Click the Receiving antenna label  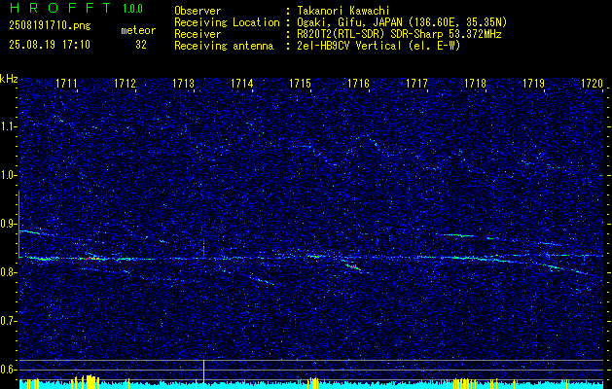pyautogui.click(x=224, y=46)
